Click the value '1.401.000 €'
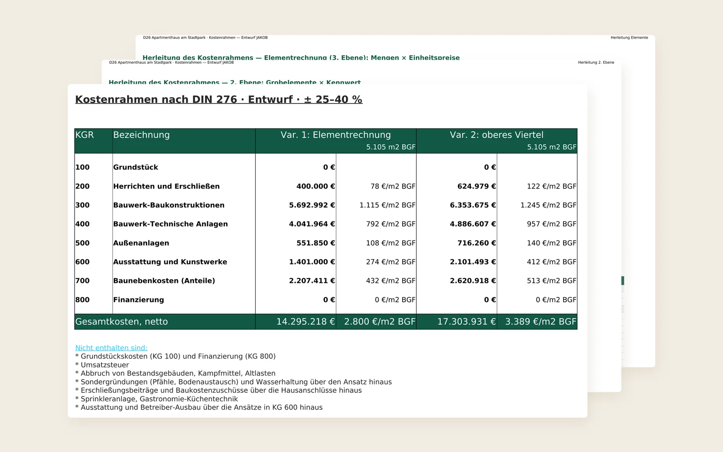Viewport: 723px width, 452px height. click(312, 262)
